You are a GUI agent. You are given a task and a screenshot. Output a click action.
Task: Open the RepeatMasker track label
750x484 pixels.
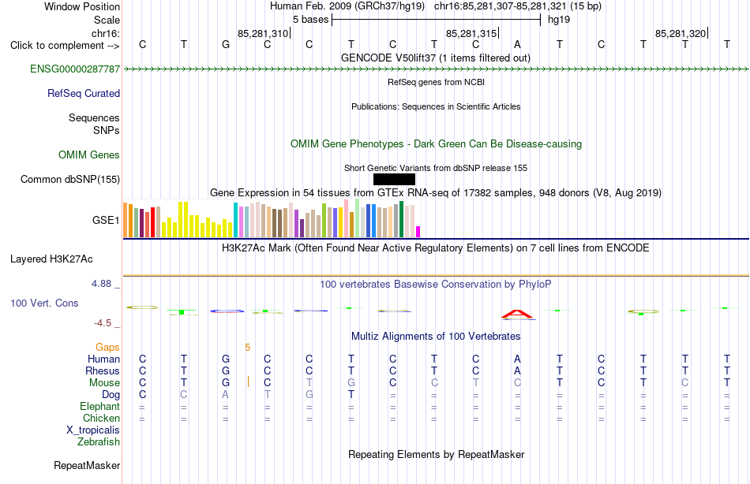(87, 465)
